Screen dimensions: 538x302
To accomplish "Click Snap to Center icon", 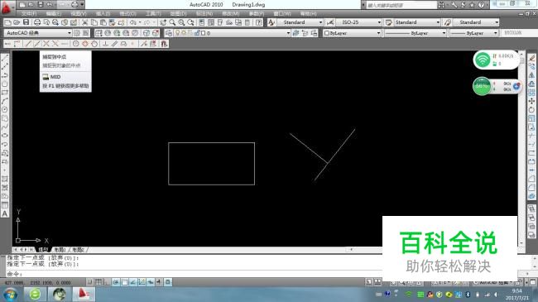I will pyautogui.click(x=76, y=44).
